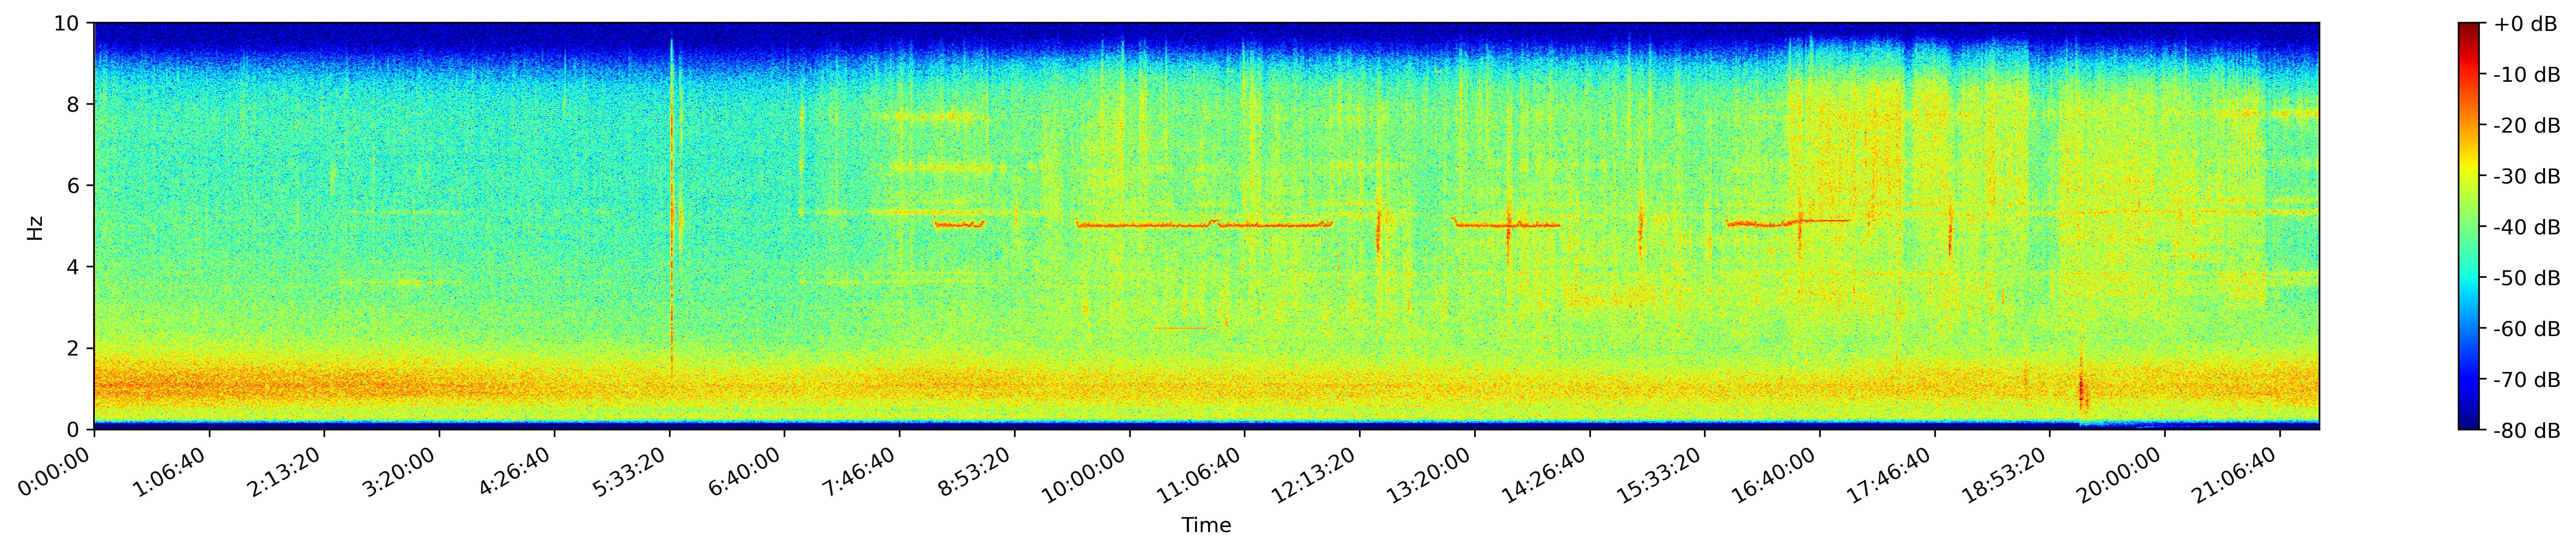The width and height of the screenshot is (2576, 551).
Task: Click the 7:46:40 time tick label
Action: coord(862,471)
